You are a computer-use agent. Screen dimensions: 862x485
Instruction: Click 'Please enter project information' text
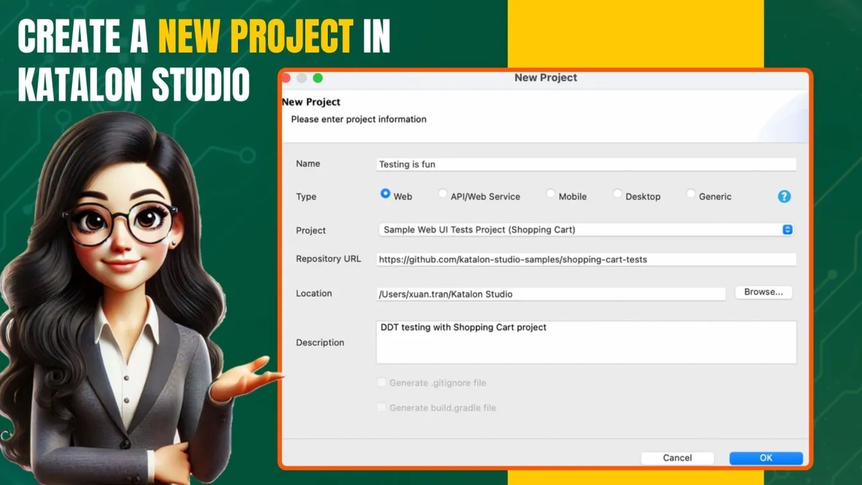click(x=359, y=119)
